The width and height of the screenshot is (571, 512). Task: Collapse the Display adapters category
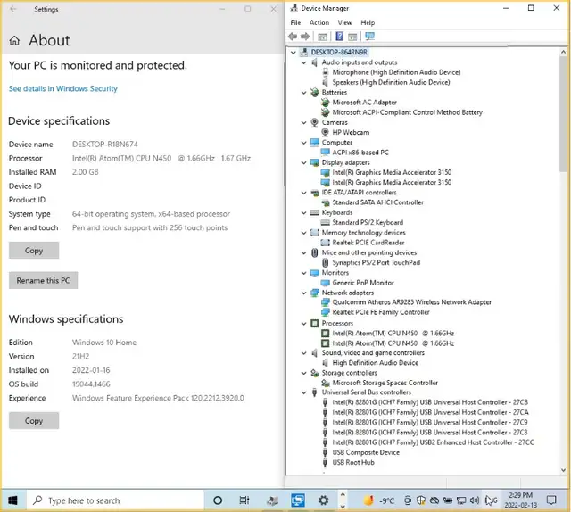(x=303, y=162)
